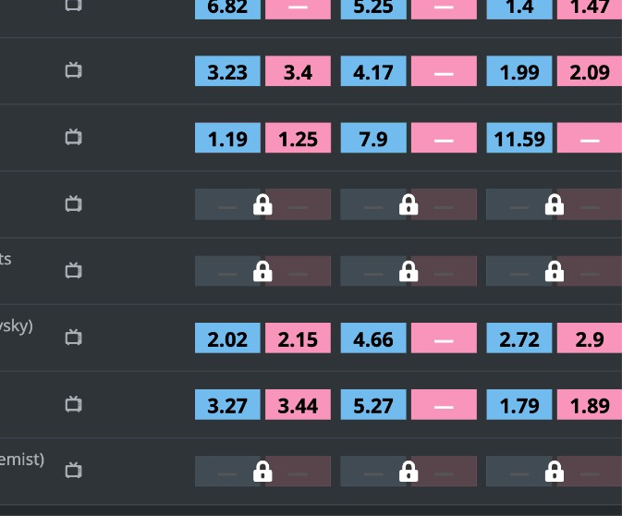Viewport: 622px width, 516px height.
Task: Click the pink 1.25 lay odds
Action: [298, 138]
